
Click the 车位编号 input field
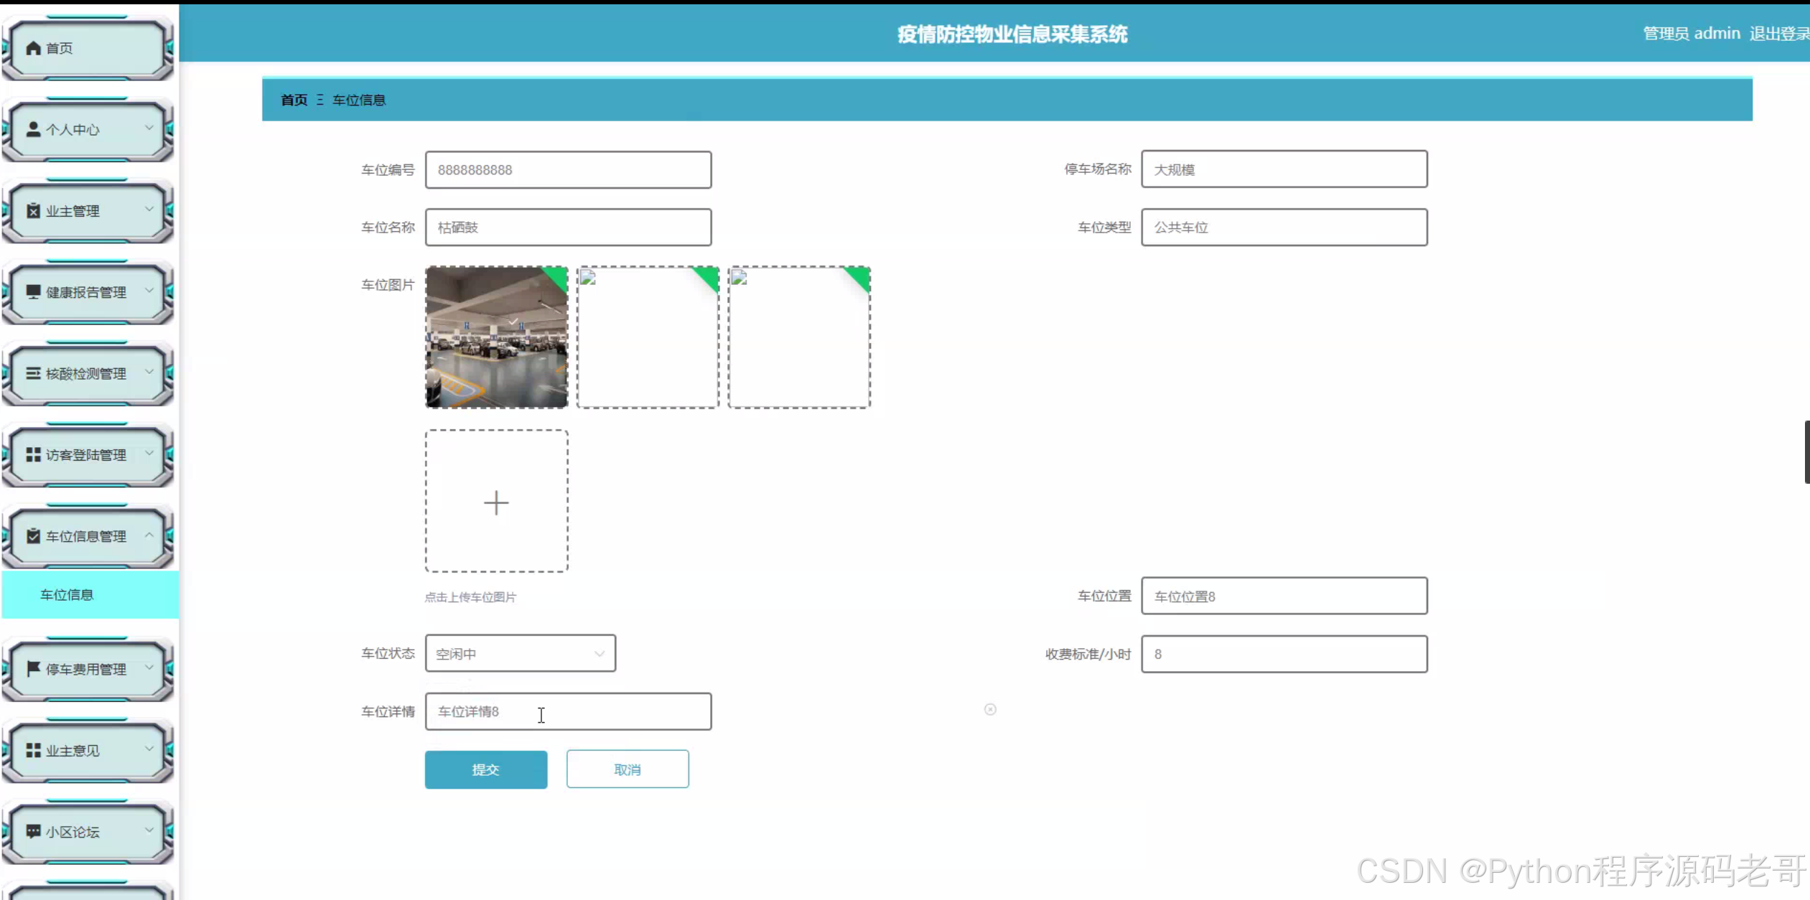click(x=568, y=170)
